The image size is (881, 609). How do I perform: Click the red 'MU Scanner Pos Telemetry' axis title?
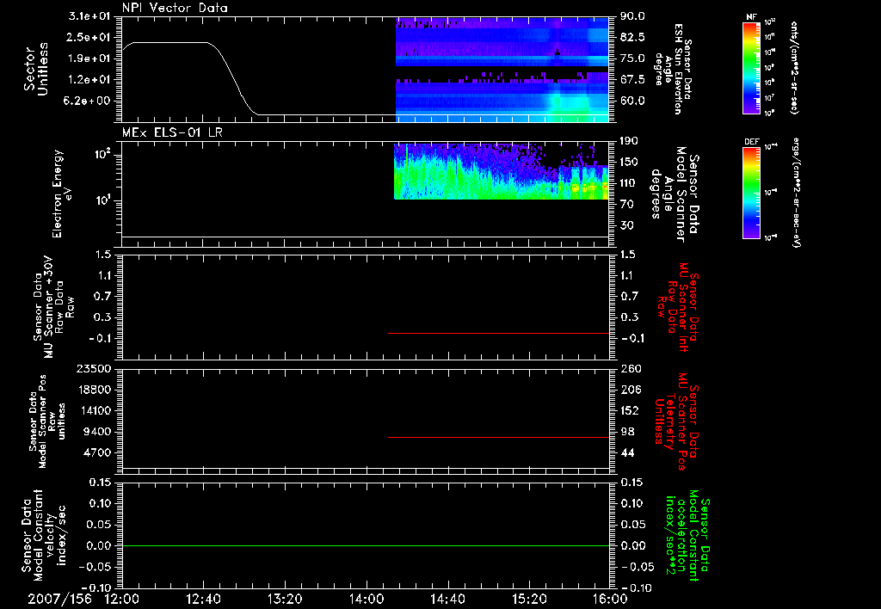click(676, 421)
